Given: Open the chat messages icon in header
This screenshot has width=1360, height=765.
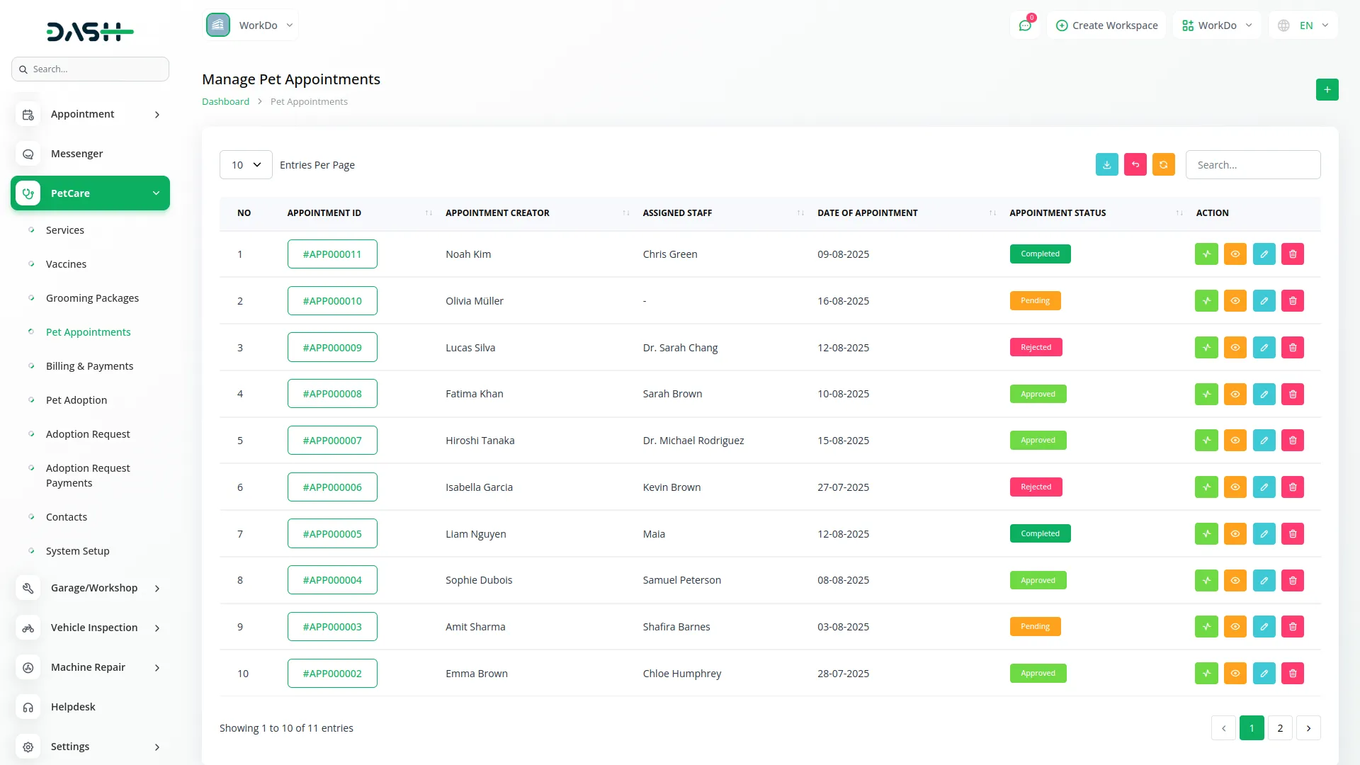Looking at the screenshot, I should point(1024,25).
